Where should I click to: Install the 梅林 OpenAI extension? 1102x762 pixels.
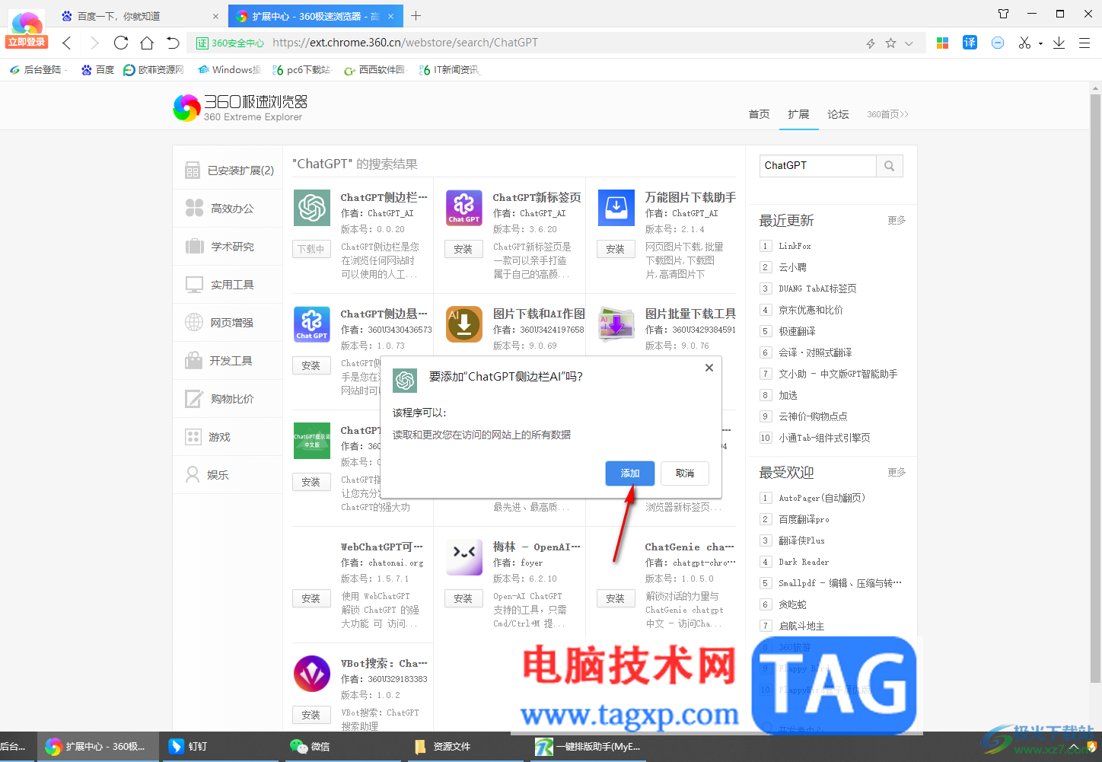tap(463, 598)
